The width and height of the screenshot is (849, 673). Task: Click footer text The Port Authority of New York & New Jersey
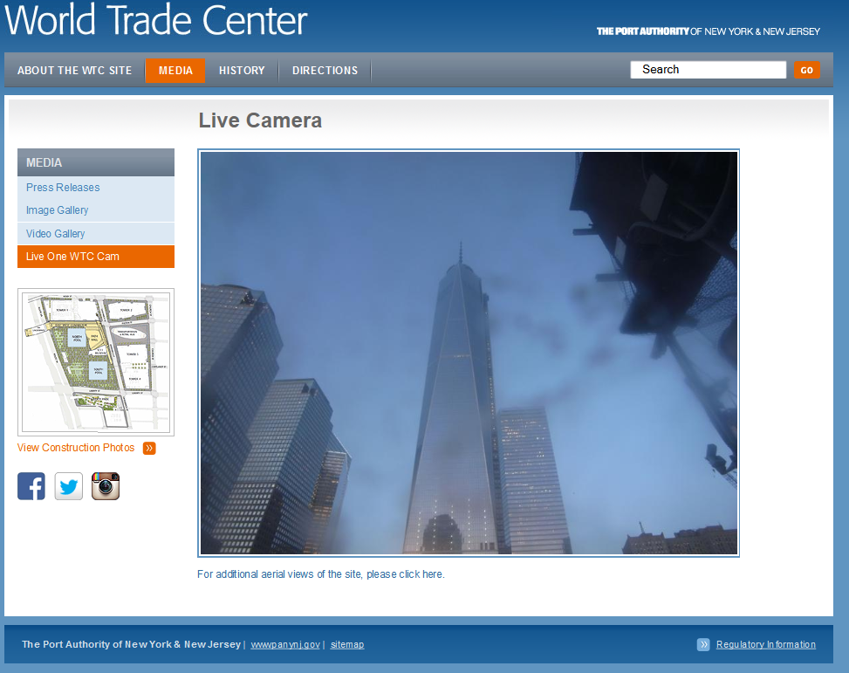[x=131, y=644]
